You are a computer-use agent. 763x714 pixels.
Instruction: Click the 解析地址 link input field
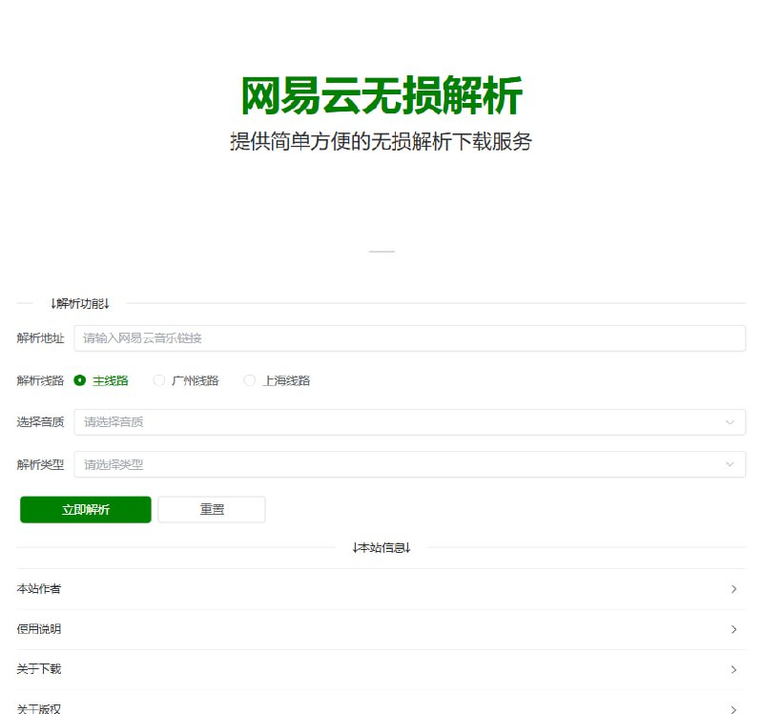(410, 337)
